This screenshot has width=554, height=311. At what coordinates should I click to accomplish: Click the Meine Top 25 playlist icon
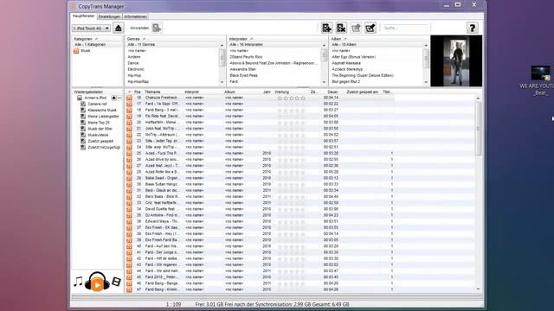tap(83, 123)
